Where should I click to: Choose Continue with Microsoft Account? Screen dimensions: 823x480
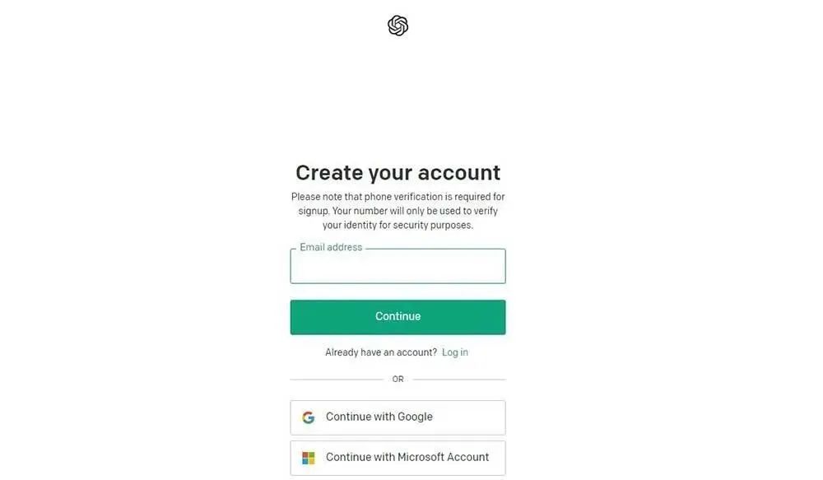(x=398, y=458)
